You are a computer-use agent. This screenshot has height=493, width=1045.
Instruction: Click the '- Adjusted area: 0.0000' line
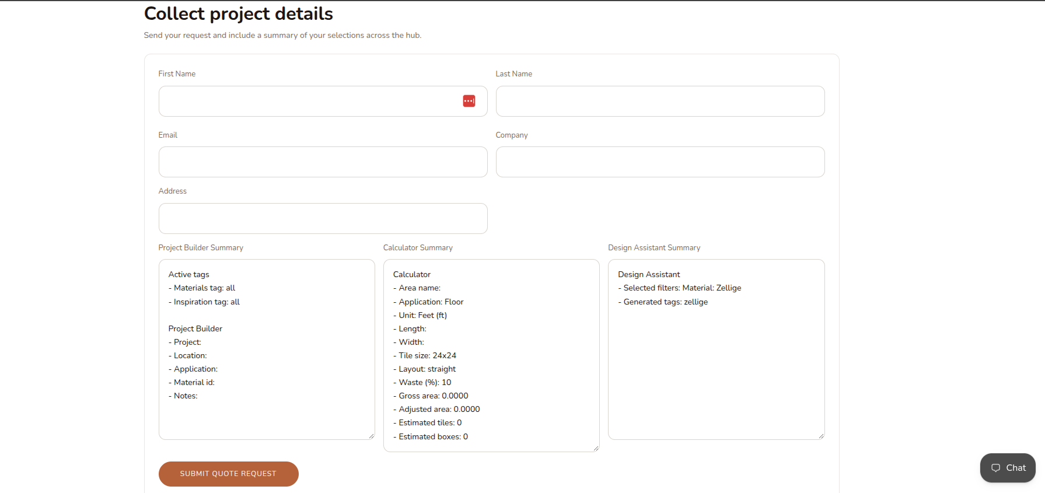click(436, 410)
